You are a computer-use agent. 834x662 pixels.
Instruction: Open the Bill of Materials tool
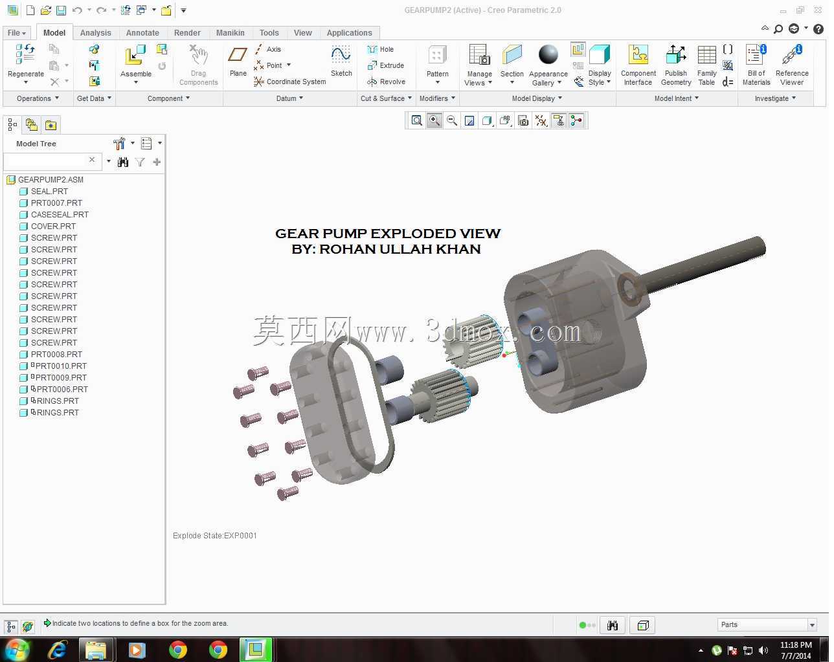point(756,65)
